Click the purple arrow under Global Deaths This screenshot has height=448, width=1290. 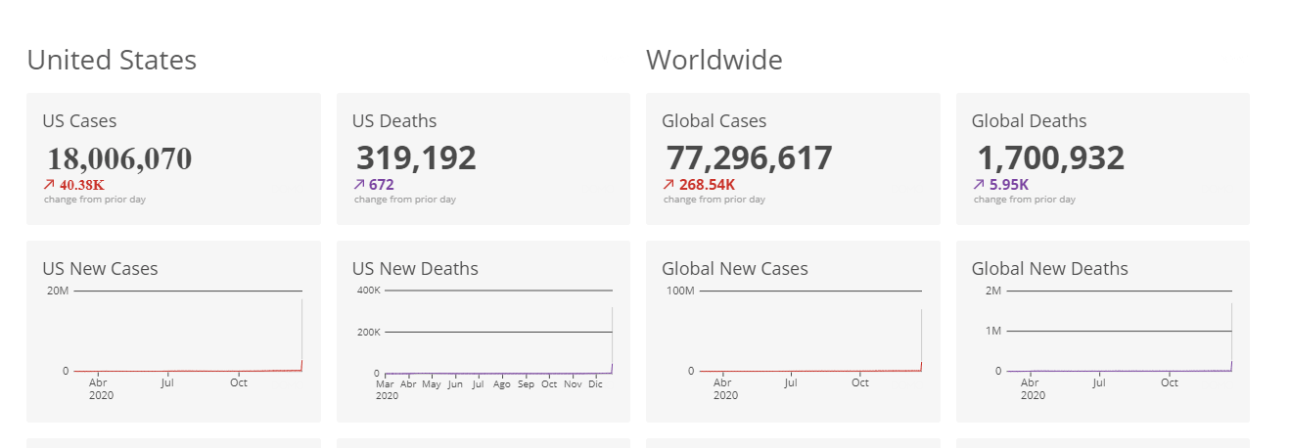click(979, 184)
